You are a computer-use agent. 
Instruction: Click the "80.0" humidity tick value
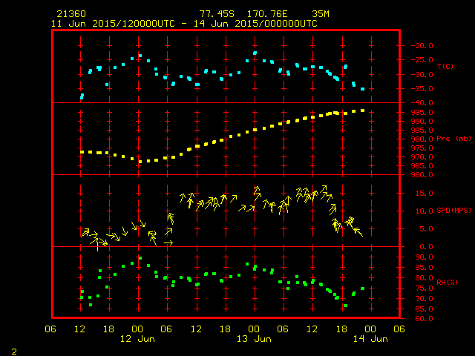[x=424, y=278]
